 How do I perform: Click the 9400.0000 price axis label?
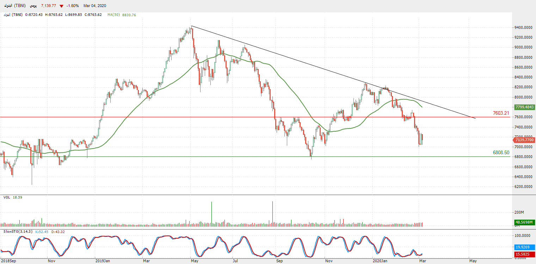523,27
